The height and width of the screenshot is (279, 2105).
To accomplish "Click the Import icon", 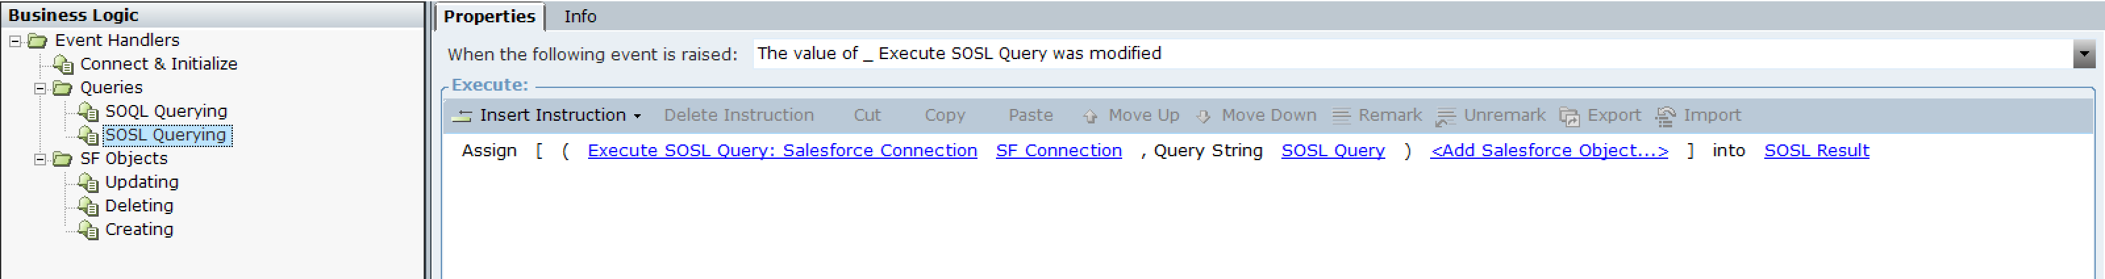I will pyautogui.click(x=1666, y=117).
